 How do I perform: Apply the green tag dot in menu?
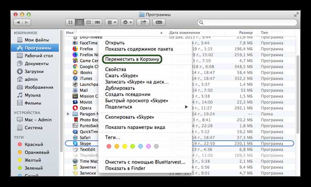(x=133, y=146)
